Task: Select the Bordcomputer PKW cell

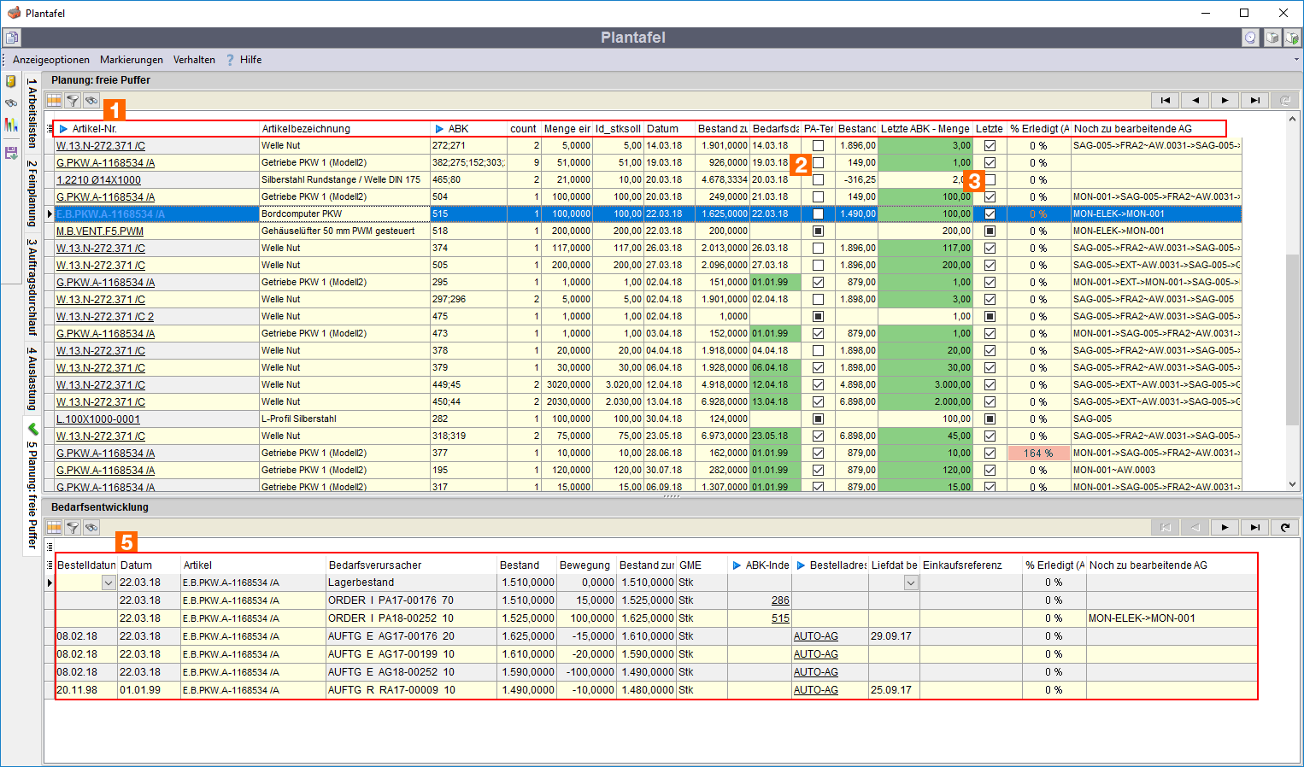Action: coord(344,214)
